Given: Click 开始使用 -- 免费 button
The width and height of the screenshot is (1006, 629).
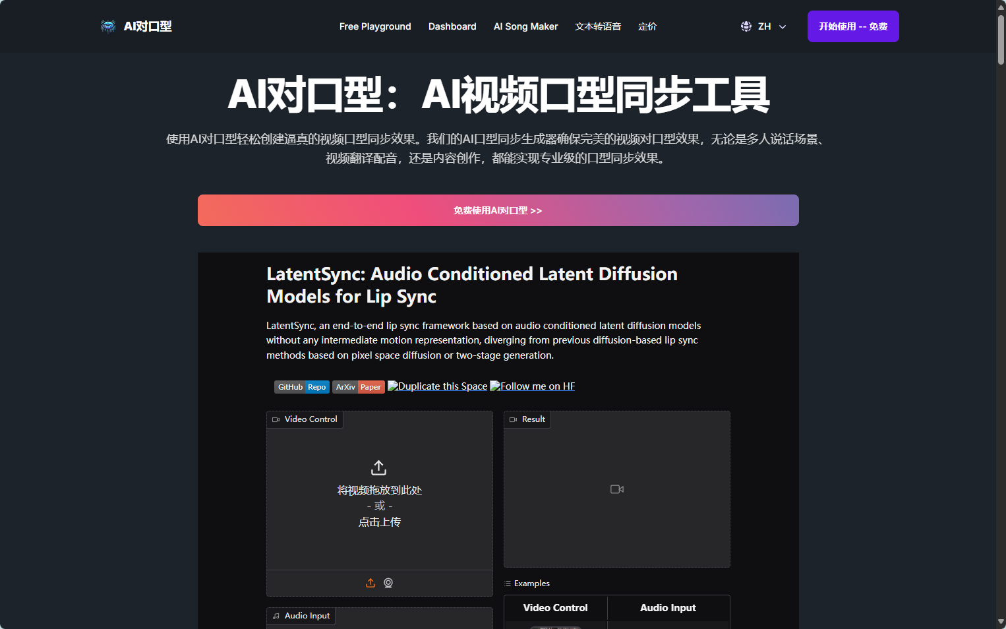Looking at the screenshot, I should tap(853, 26).
